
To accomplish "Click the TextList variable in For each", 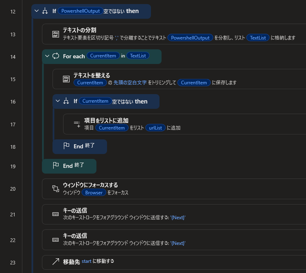I will [x=138, y=56].
